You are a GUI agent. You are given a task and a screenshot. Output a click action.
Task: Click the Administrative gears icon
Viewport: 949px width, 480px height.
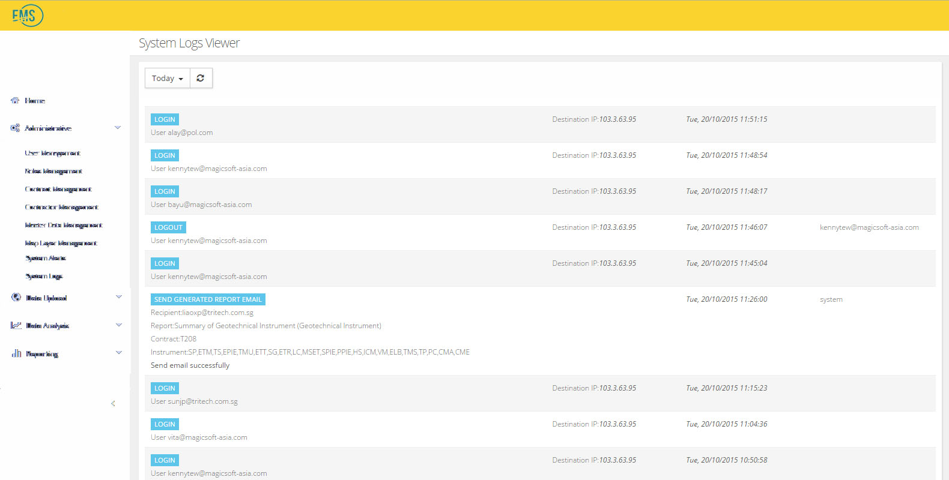click(x=15, y=128)
